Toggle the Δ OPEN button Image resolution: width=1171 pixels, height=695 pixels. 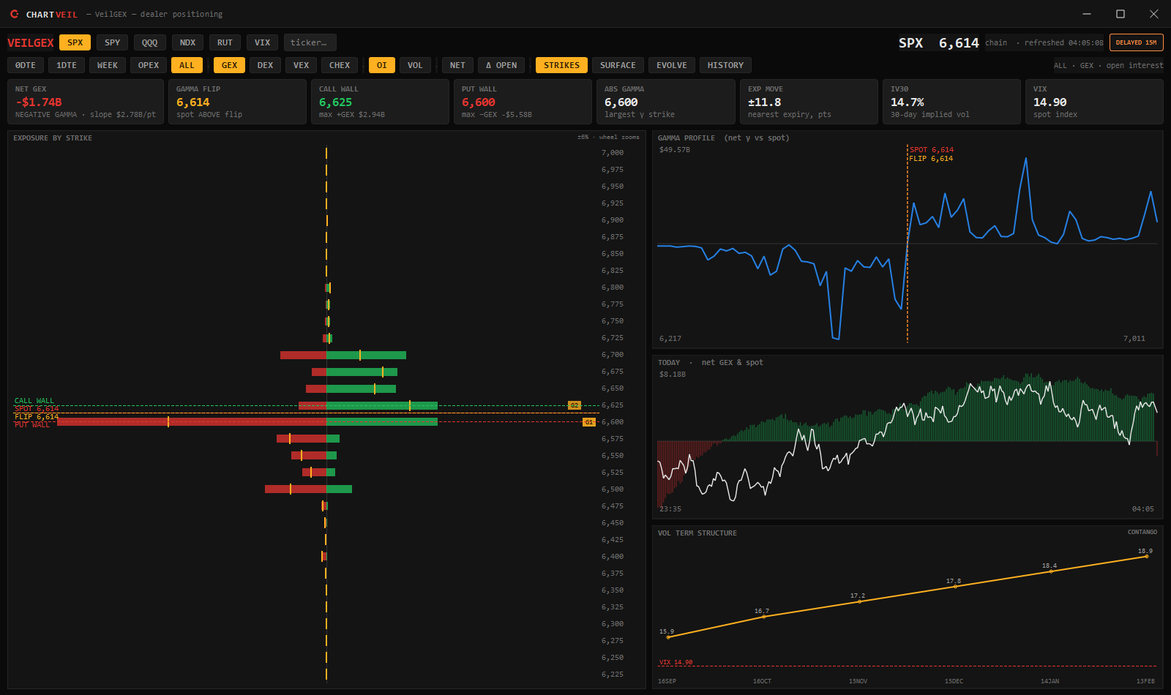(x=501, y=65)
